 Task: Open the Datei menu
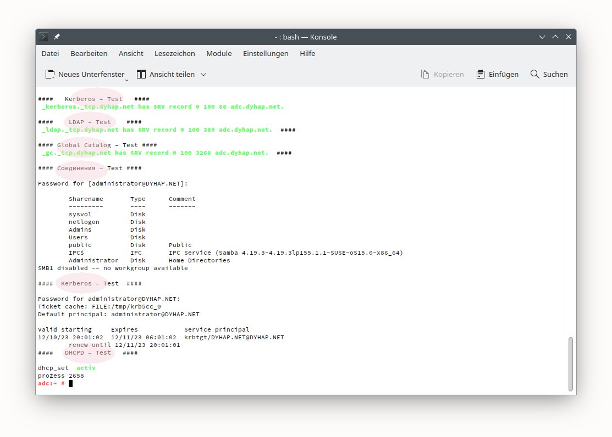click(x=50, y=53)
